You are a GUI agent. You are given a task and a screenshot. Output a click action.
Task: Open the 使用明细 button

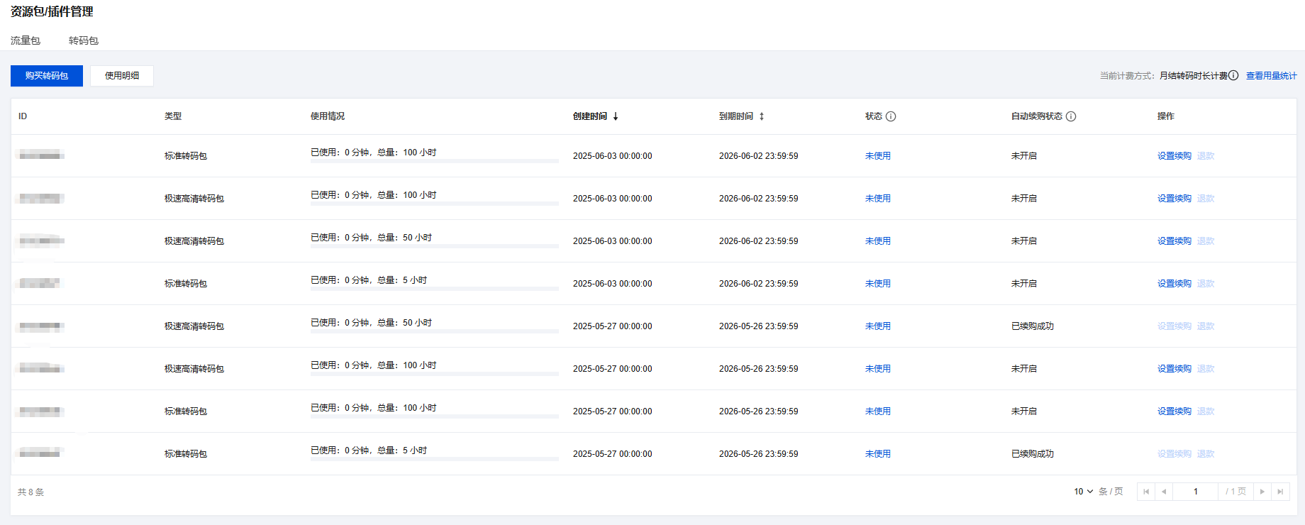tap(122, 76)
